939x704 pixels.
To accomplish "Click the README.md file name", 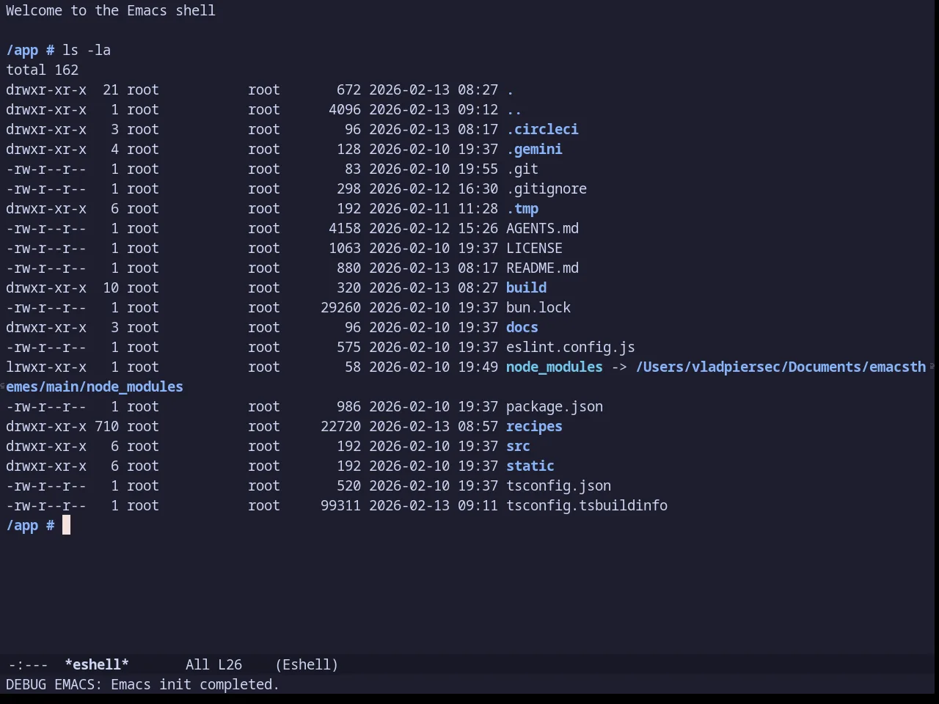I will click(542, 268).
